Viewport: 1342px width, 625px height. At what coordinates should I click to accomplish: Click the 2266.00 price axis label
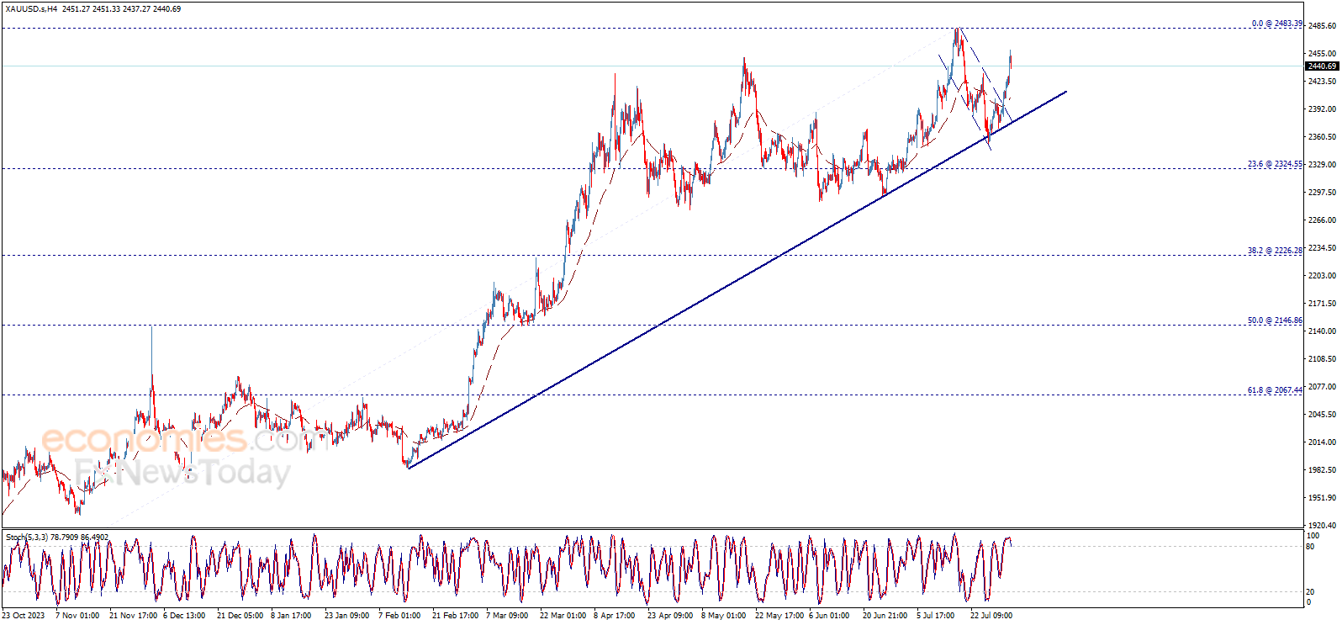tap(1322, 220)
